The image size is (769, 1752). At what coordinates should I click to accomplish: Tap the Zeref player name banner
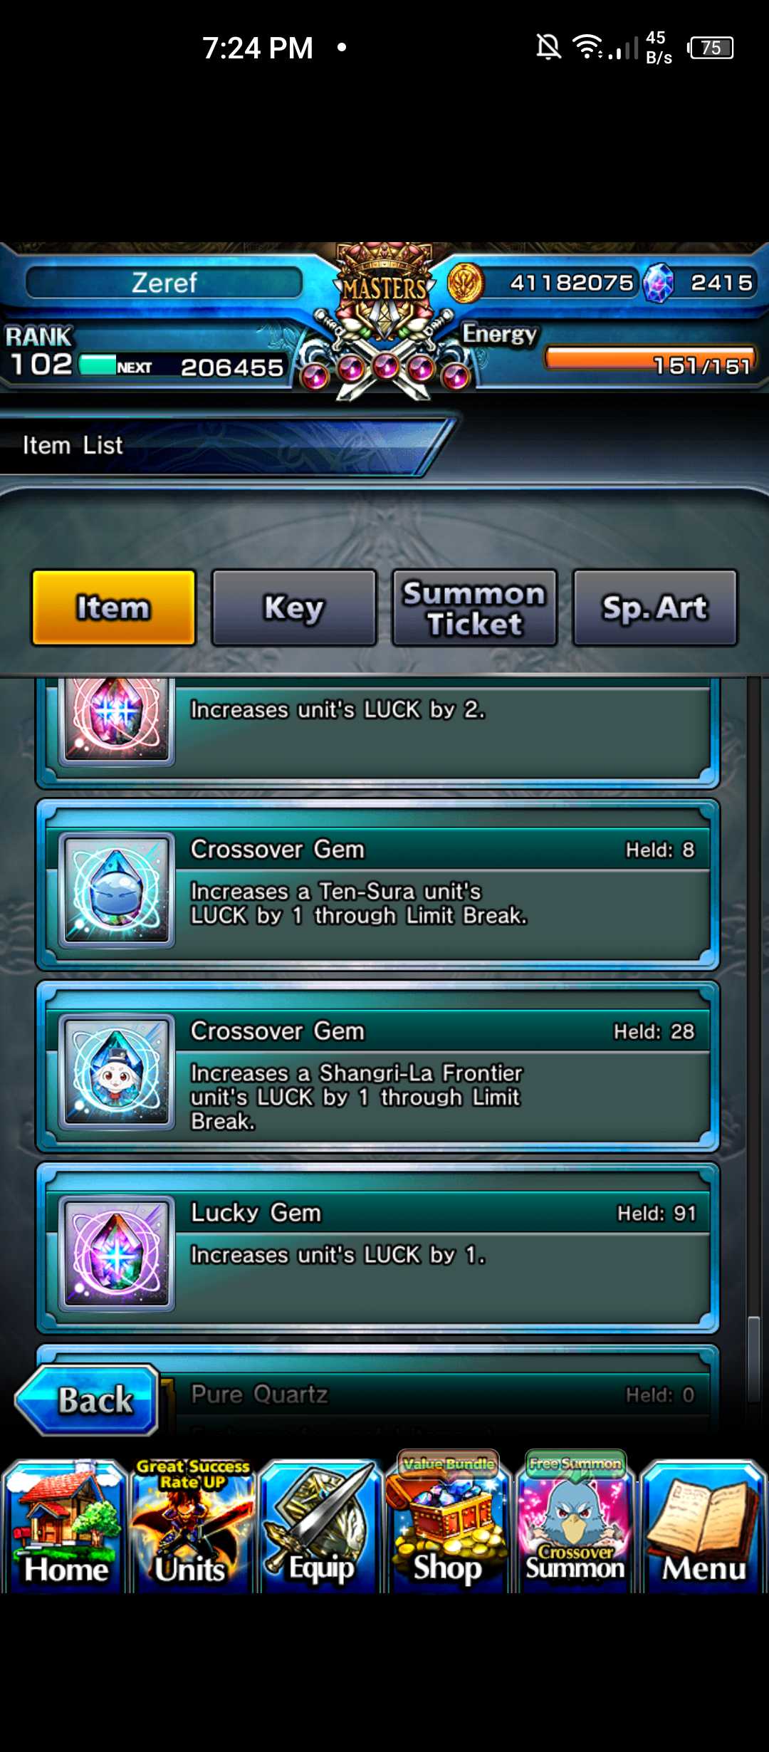(x=164, y=283)
